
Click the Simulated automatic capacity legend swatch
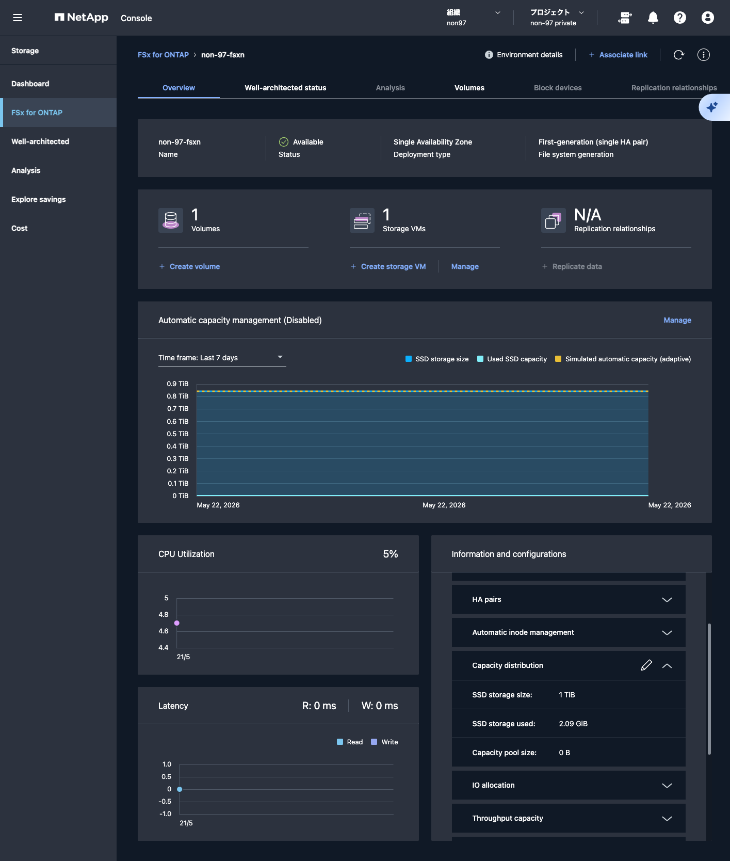[x=558, y=359]
